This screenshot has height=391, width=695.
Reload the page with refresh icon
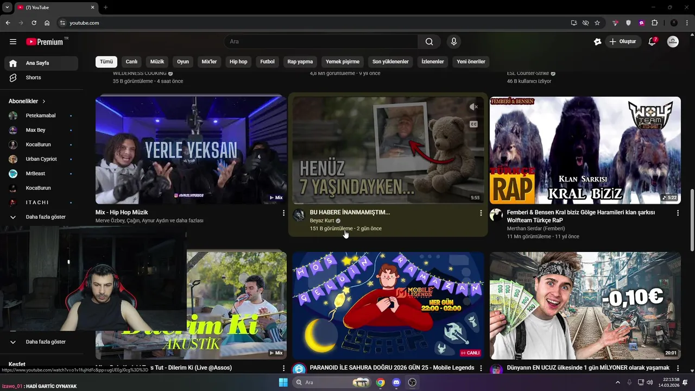click(x=34, y=23)
